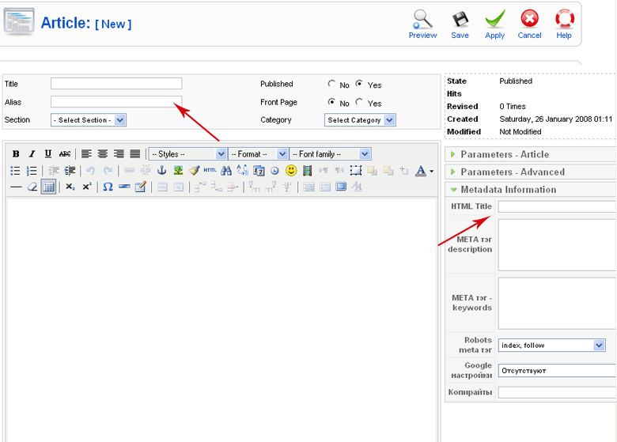Set Front Page to No
The height and width of the screenshot is (442, 617).
point(331,102)
